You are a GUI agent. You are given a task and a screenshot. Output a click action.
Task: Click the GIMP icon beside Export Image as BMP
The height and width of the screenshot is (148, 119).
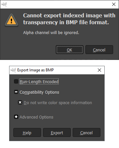[13, 70]
